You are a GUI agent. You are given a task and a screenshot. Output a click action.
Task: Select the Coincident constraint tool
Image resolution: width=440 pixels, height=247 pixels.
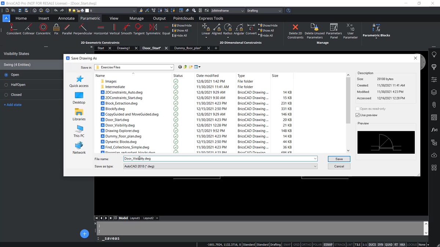[14, 29]
